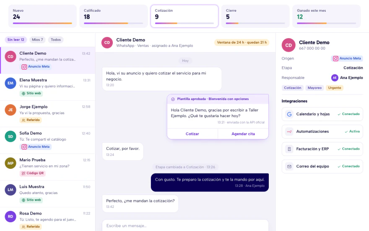Click the approved template check icon
Viewport: 369px width, 231px height.
point(173,99)
